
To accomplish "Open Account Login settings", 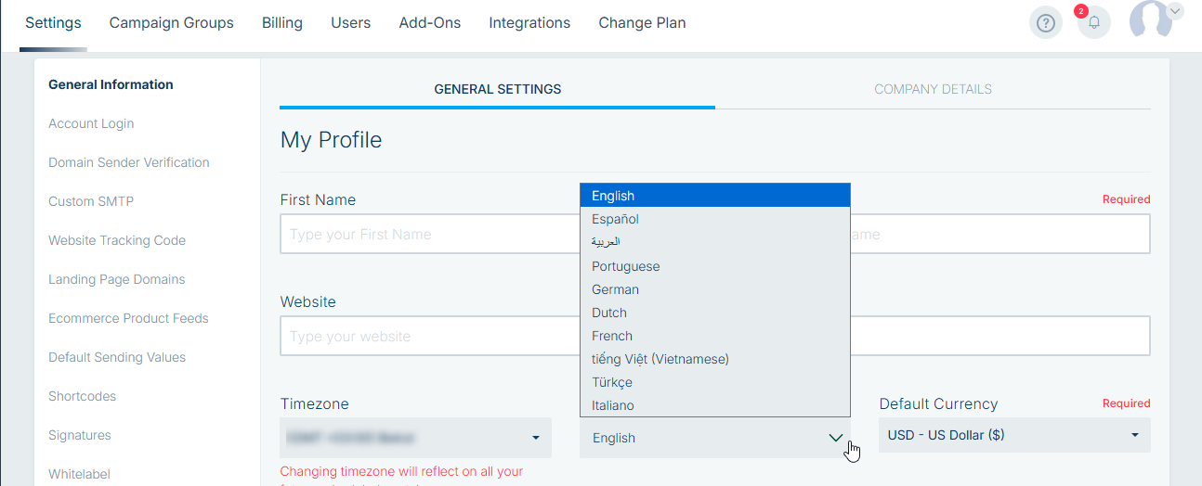I will [91, 123].
